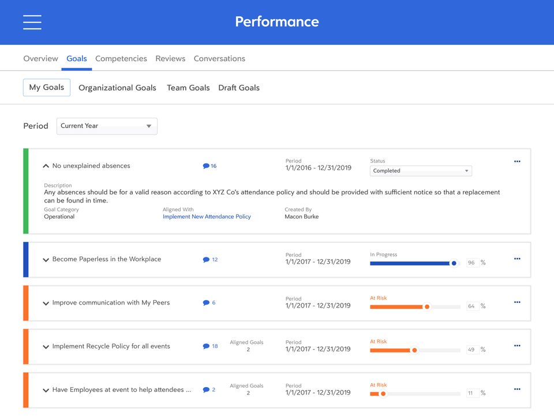Viewport: 554px width, 420px height.
Task: Click the 64 percent input field
Action: point(472,306)
